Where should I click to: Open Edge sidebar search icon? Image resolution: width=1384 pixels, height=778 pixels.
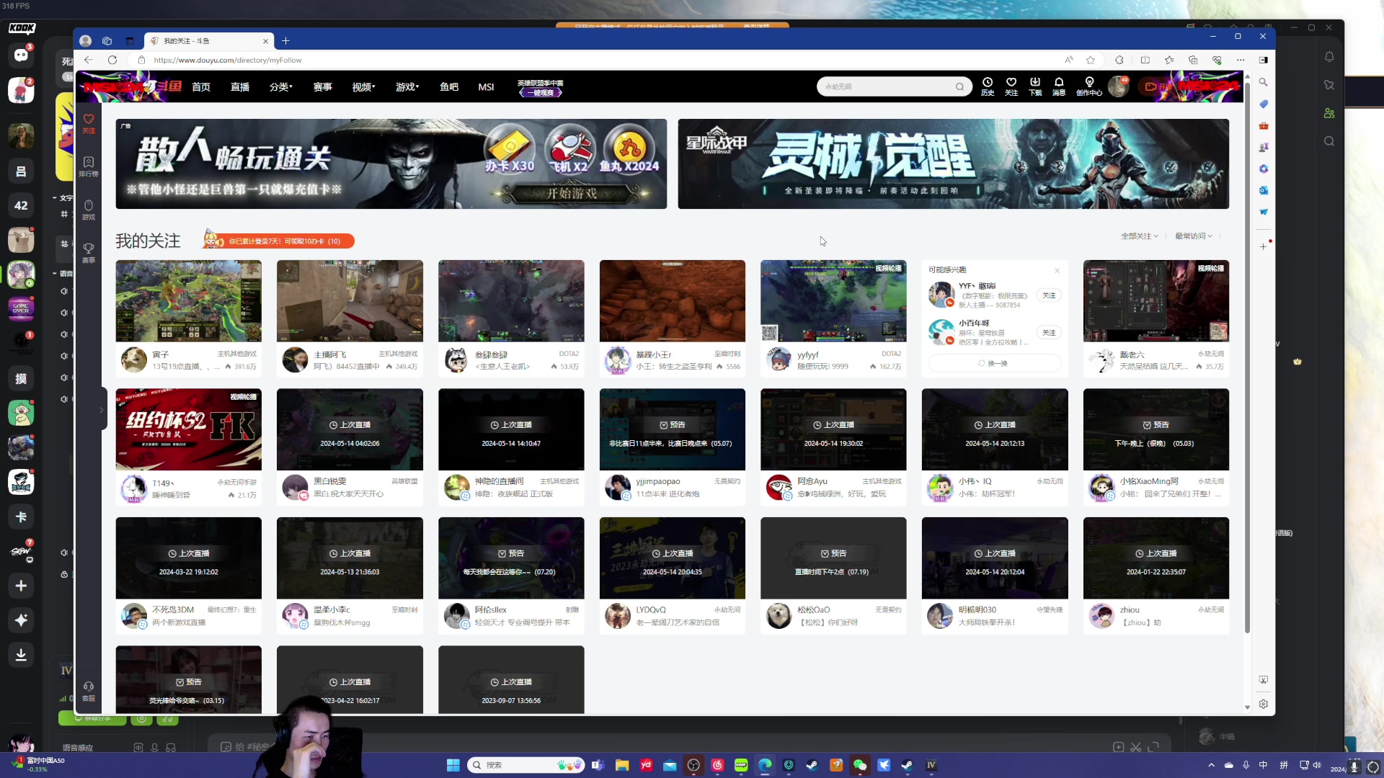point(1263,82)
